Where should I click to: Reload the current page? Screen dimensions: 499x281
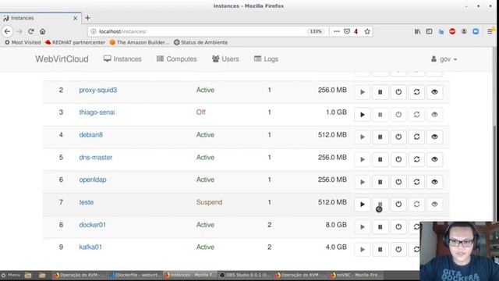31,31
